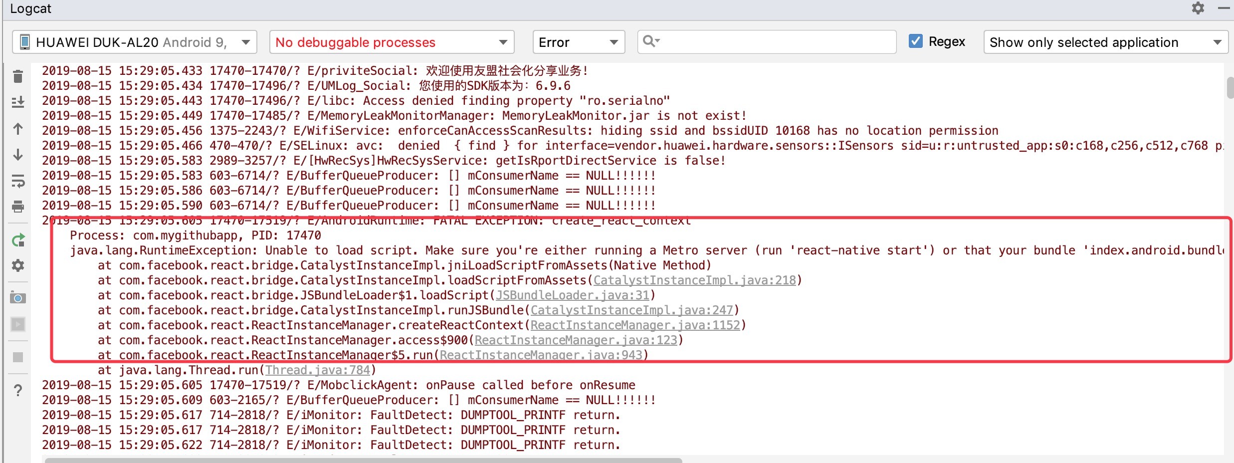Open the No debuggable processes dropdown
The width and height of the screenshot is (1234, 463).
pyautogui.click(x=392, y=42)
